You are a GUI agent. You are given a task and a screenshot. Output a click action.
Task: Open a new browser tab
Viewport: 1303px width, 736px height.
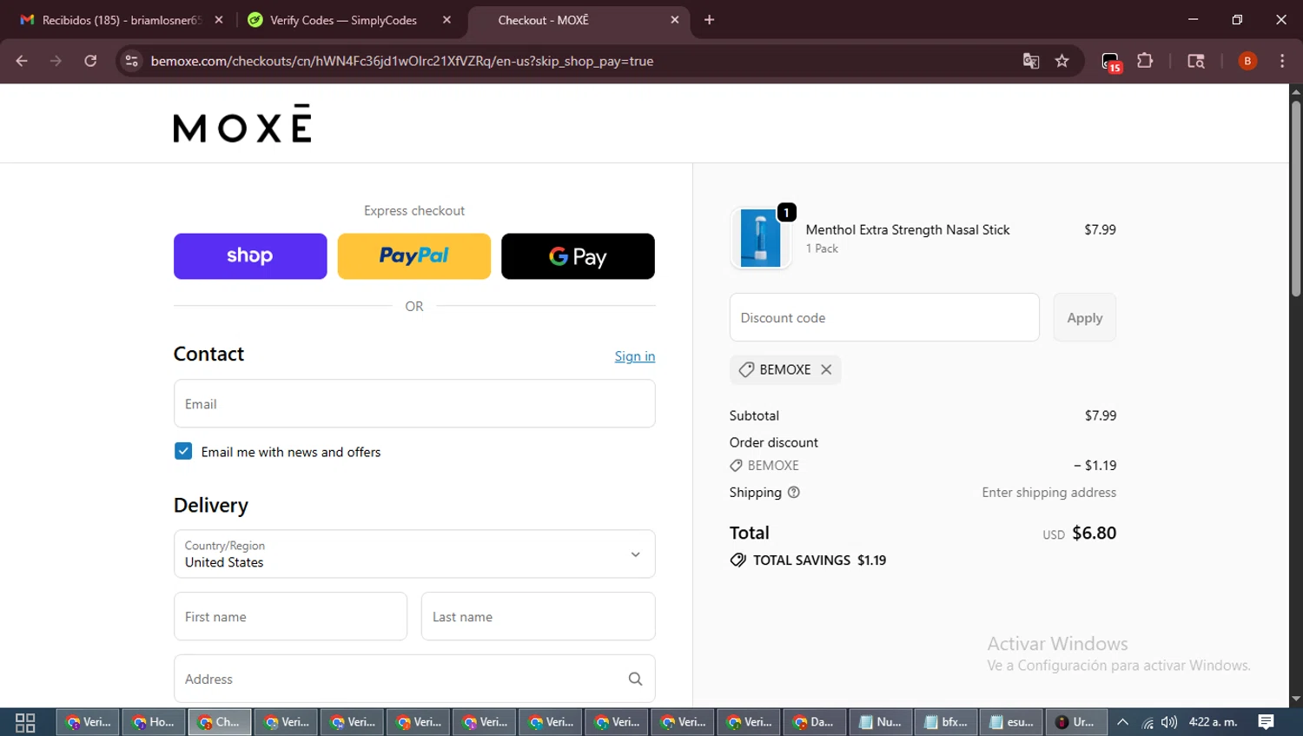[x=709, y=20]
